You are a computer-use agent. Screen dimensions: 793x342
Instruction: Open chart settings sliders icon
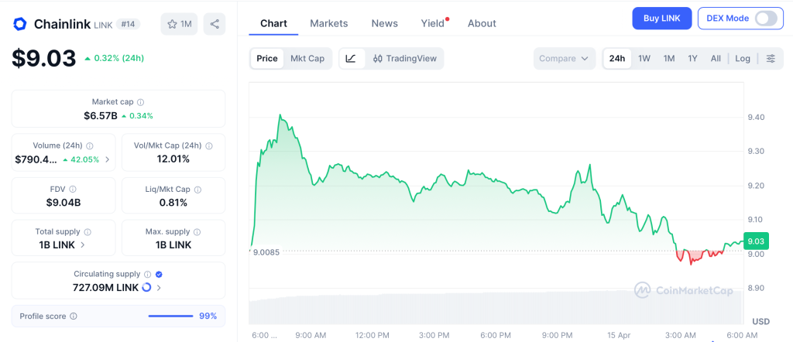[770, 59]
